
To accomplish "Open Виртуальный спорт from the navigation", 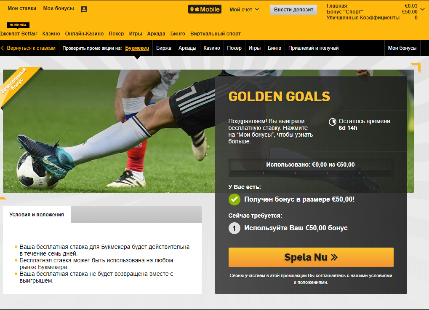I will (216, 34).
